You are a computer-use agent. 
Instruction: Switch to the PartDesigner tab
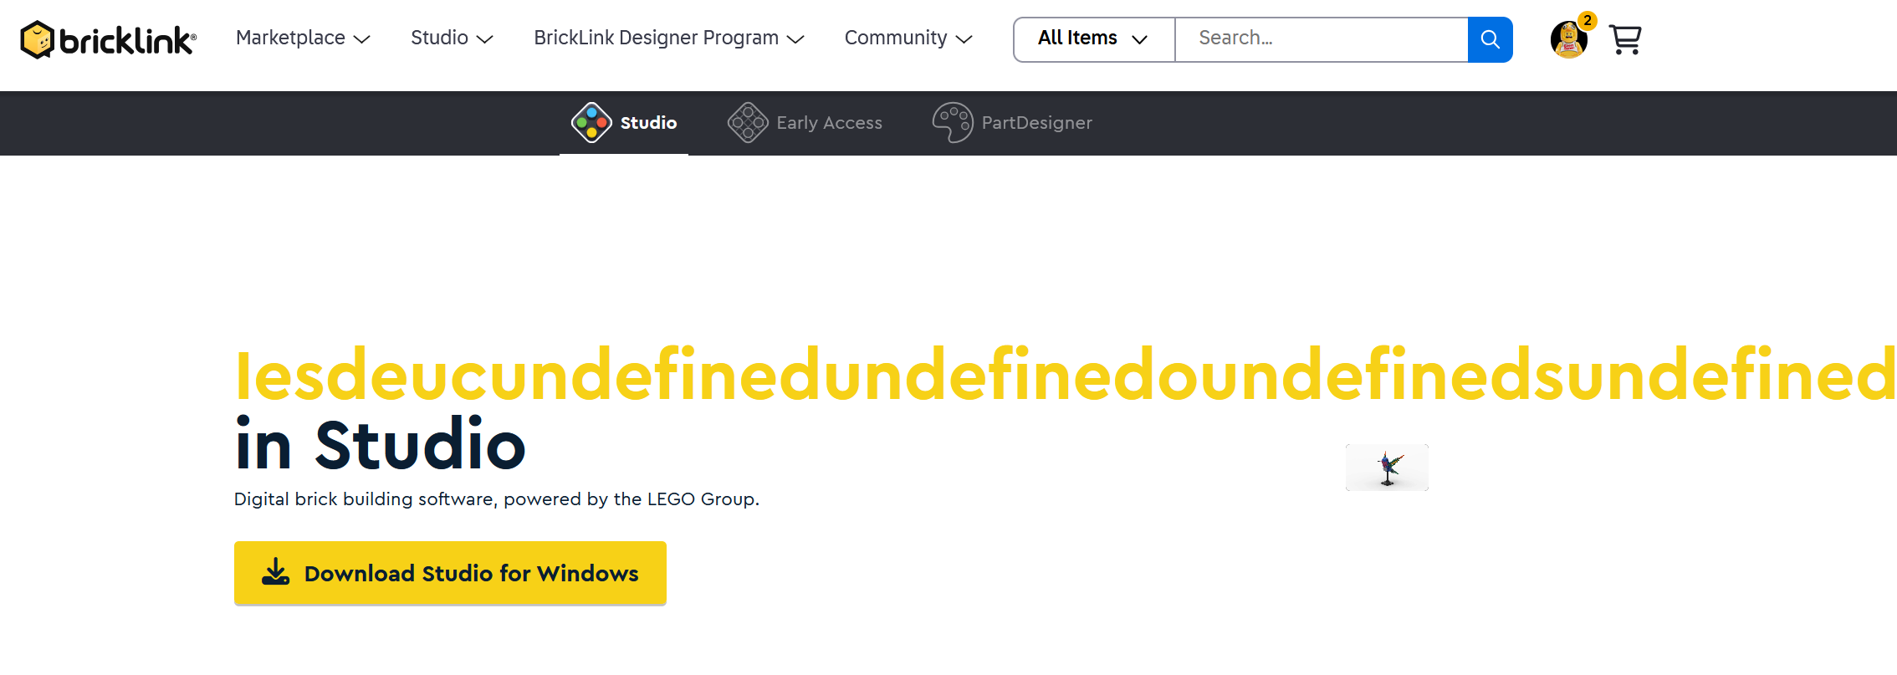pos(1036,123)
